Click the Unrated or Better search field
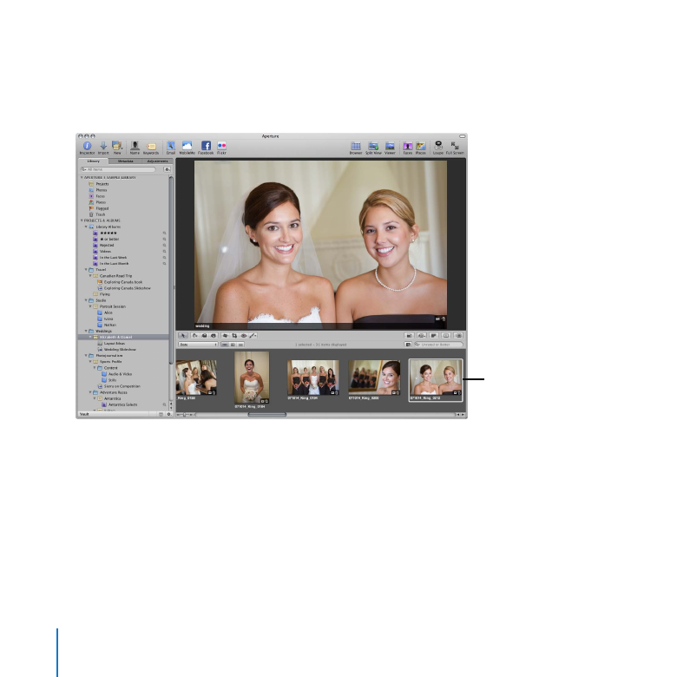The image size is (677, 677). click(438, 345)
